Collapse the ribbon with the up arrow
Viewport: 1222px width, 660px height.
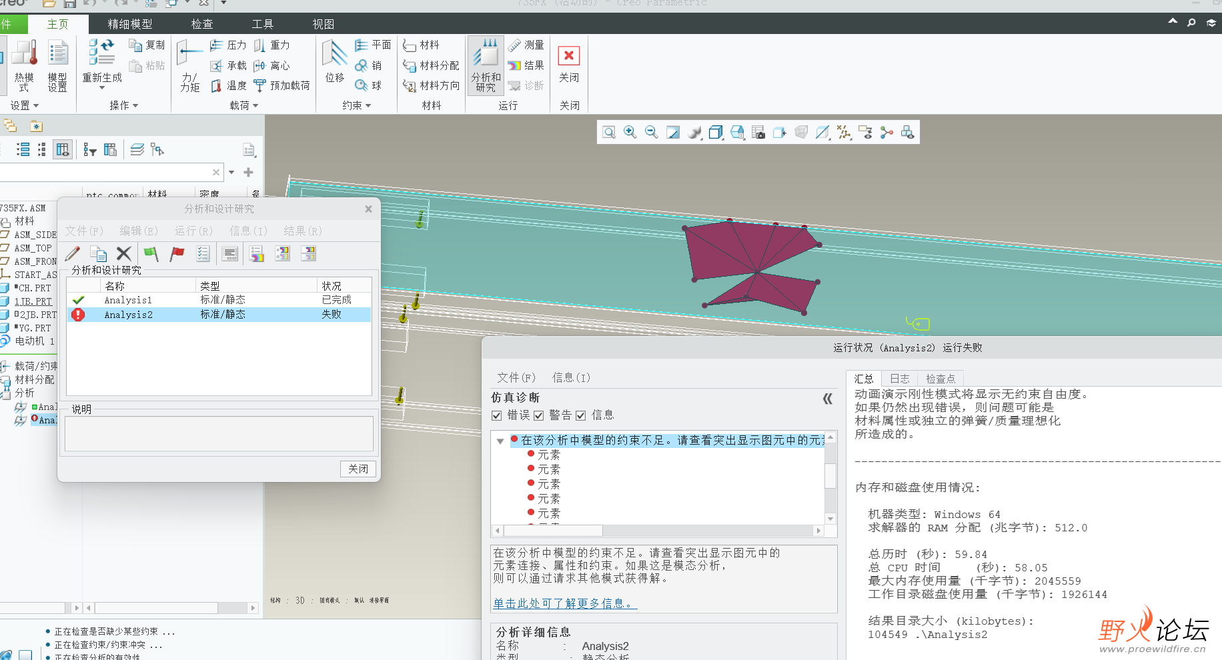click(x=1173, y=22)
